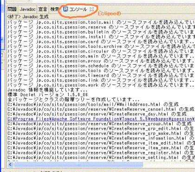Click the gsession.main package line

[x=101, y=56]
